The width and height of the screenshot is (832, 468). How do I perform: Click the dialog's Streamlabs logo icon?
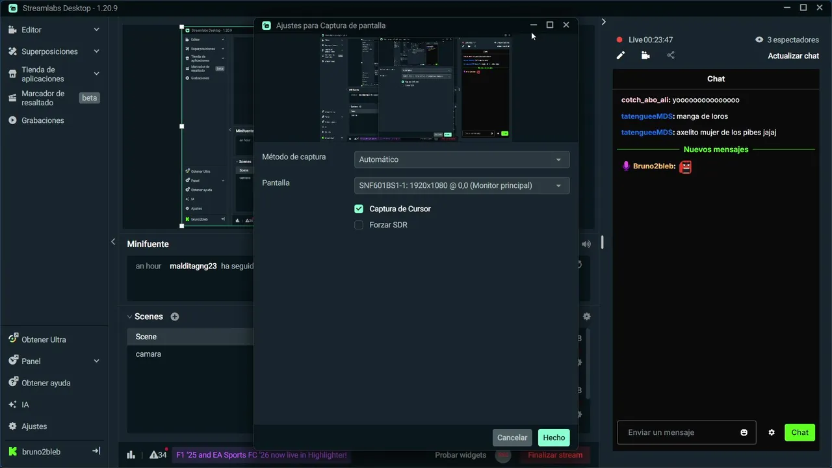point(266,25)
